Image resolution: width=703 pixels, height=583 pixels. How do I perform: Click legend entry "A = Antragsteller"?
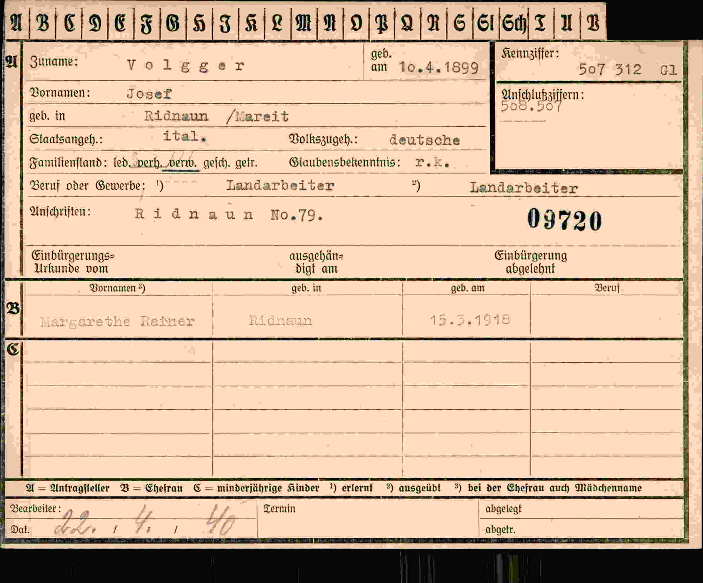coord(68,488)
